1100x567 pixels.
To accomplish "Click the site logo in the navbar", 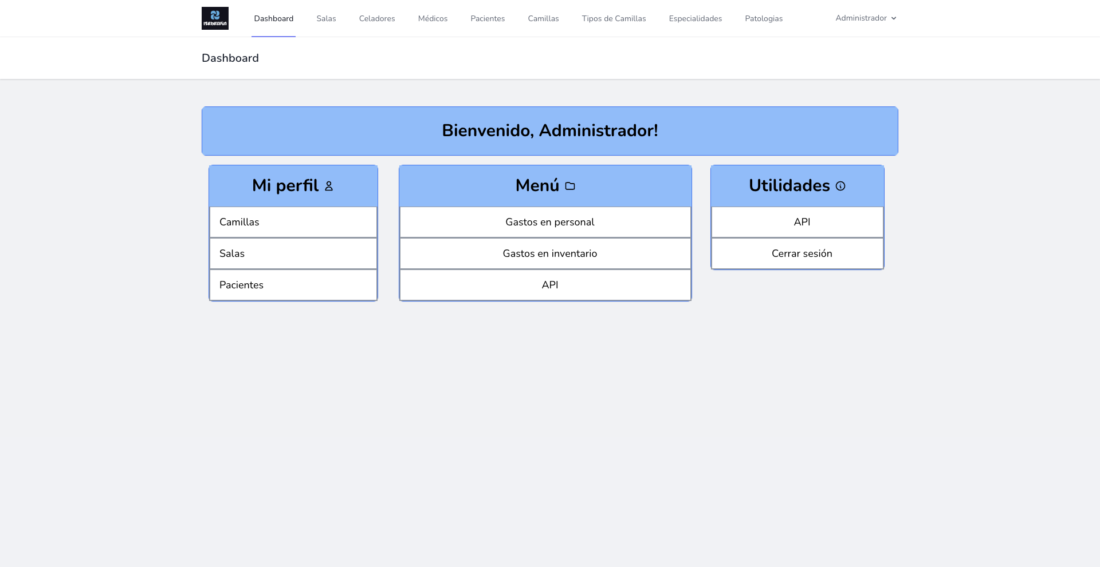I will click(x=215, y=18).
